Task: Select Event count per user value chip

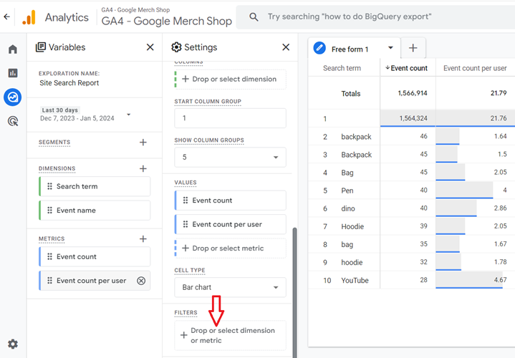Action: coord(230,224)
